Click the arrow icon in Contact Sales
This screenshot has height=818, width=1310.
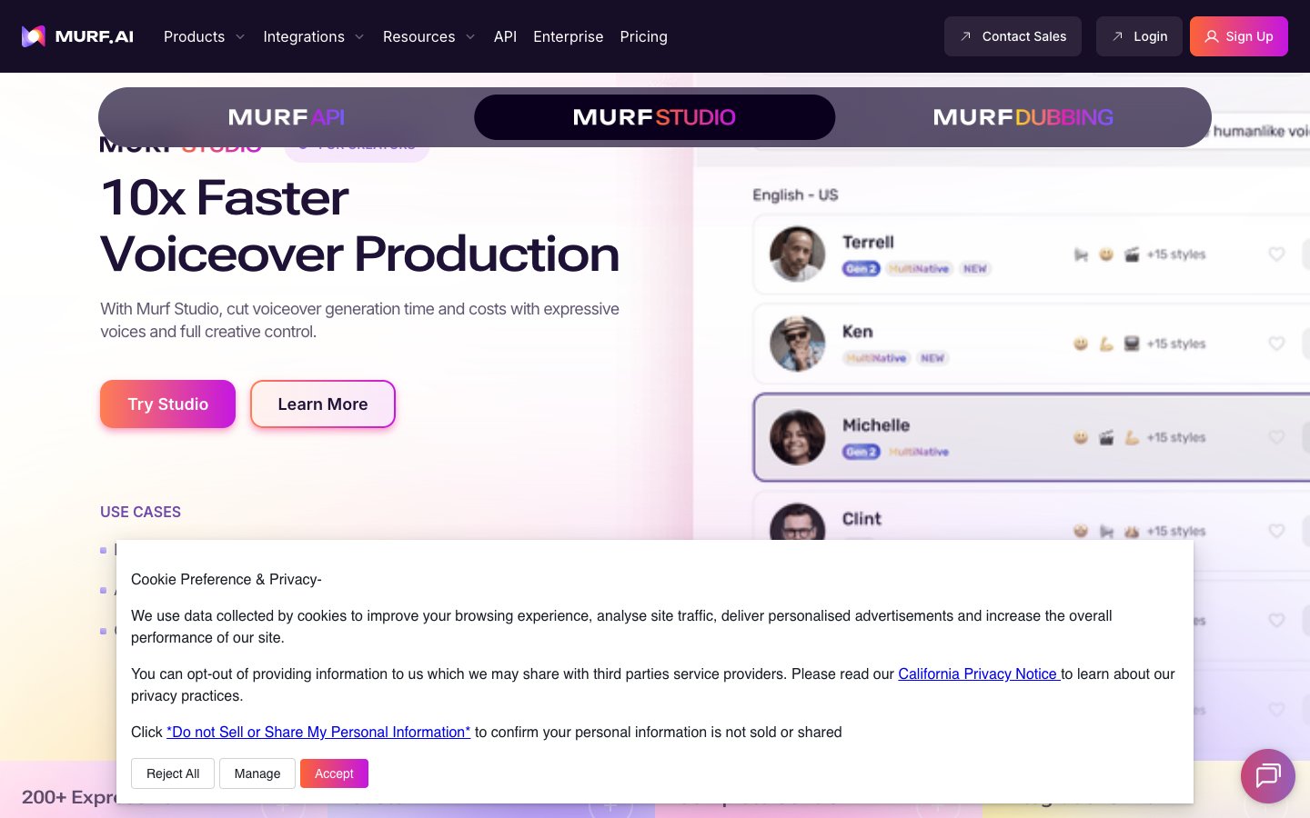coord(965,36)
